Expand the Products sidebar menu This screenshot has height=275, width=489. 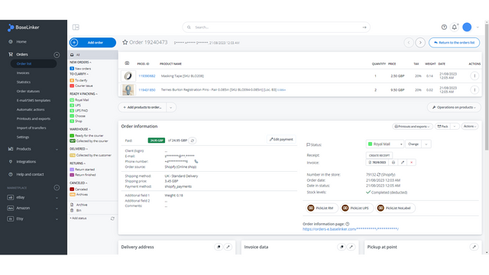[x=57, y=150]
